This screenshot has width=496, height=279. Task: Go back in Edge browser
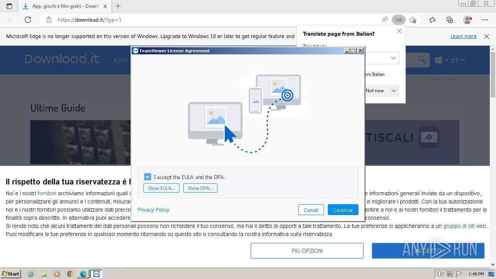pos(11,20)
